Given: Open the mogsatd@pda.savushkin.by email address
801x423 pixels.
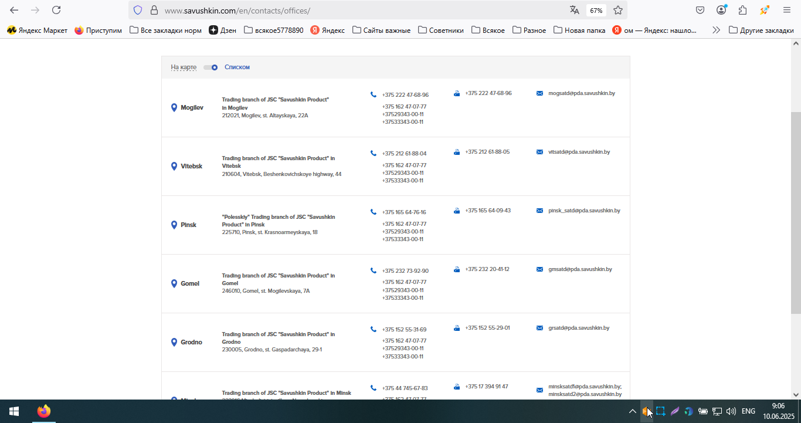Looking at the screenshot, I should [x=582, y=93].
